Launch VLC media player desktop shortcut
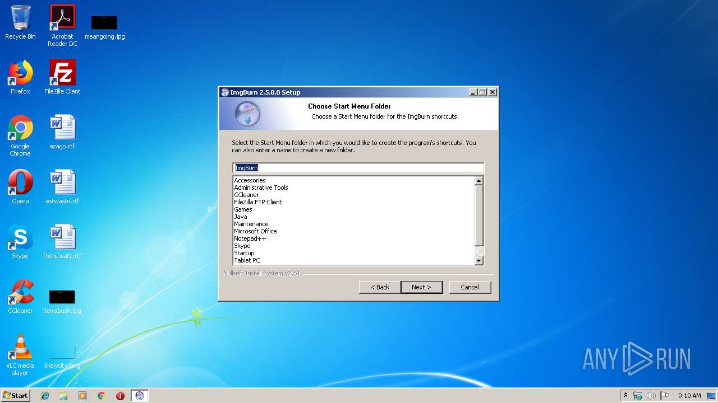Screen dimensions: 718x403 20,355
